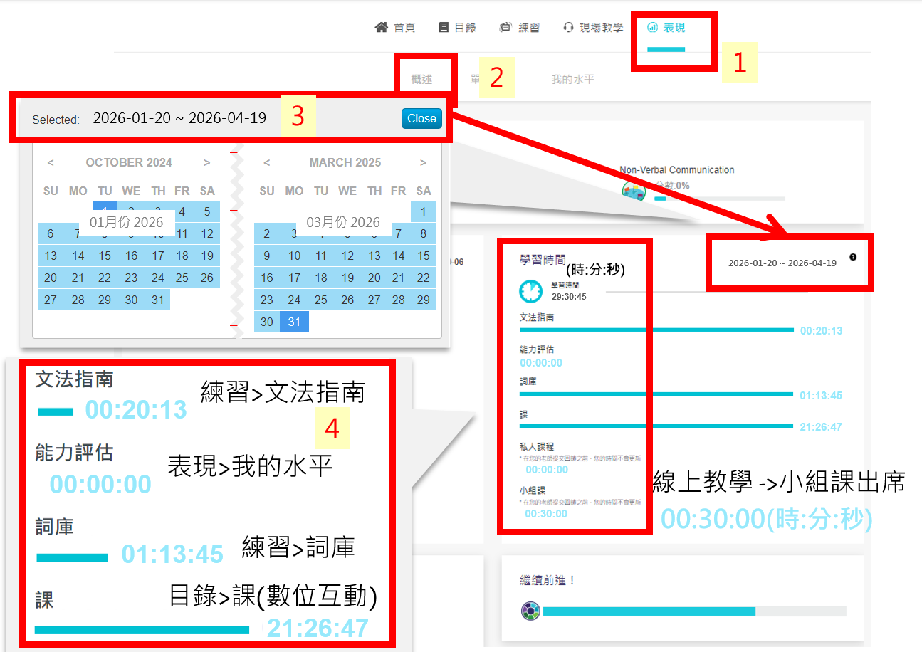Go to next month on the OCTOBER 2024 calendar
922x652 pixels.
coord(207,162)
